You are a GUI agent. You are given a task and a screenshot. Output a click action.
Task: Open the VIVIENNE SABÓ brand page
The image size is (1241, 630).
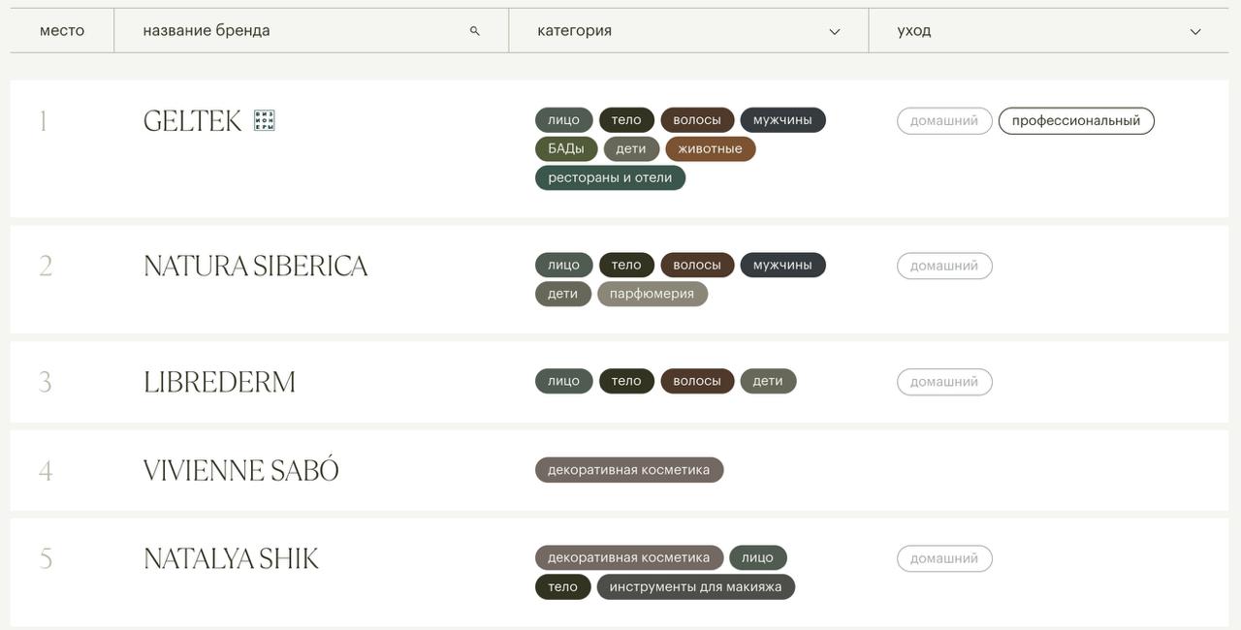click(x=241, y=470)
